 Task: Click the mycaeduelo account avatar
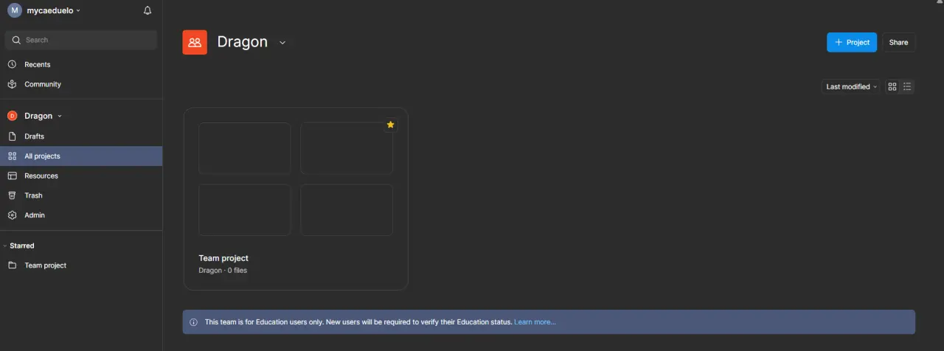14,10
